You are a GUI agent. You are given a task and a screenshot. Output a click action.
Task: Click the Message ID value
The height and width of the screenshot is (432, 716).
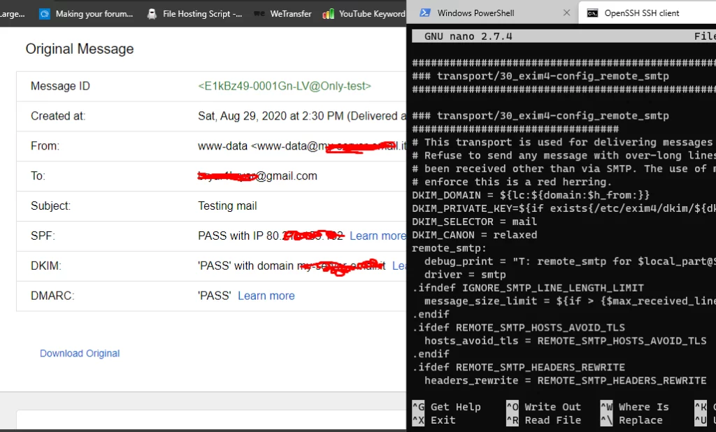pyautogui.click(x=285, y=86)
